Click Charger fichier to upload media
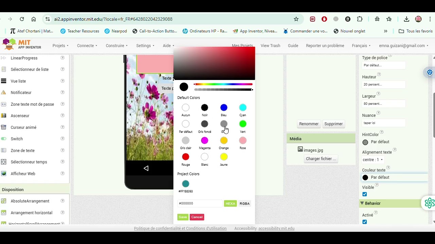 coord(321,159)
